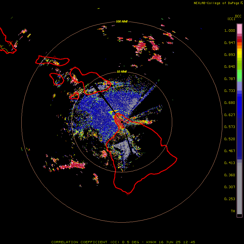This screenshot has width=244, height=244.
Task: Click the 0.253 scale value
Action: (x=230, y=199)
